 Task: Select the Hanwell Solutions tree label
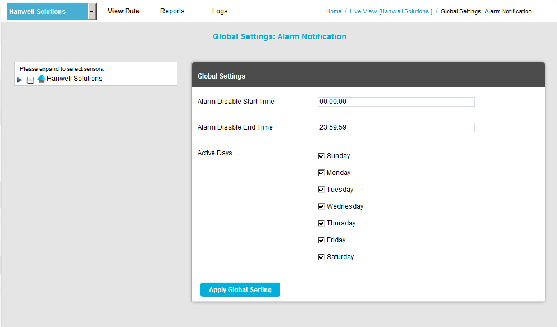pos(74,79)
